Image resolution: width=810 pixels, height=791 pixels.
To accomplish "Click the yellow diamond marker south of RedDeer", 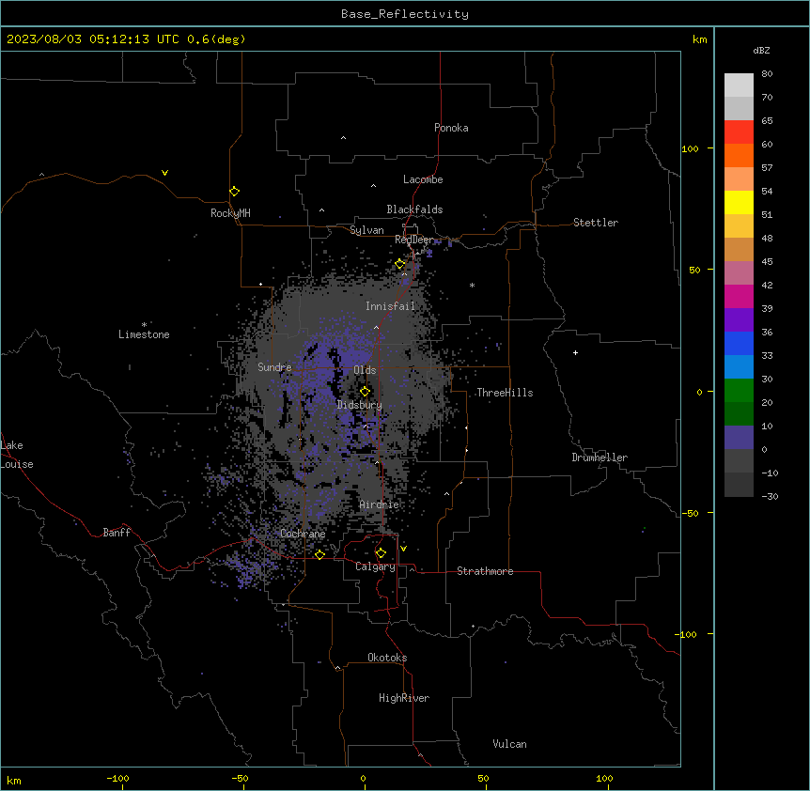I will 400,264.
